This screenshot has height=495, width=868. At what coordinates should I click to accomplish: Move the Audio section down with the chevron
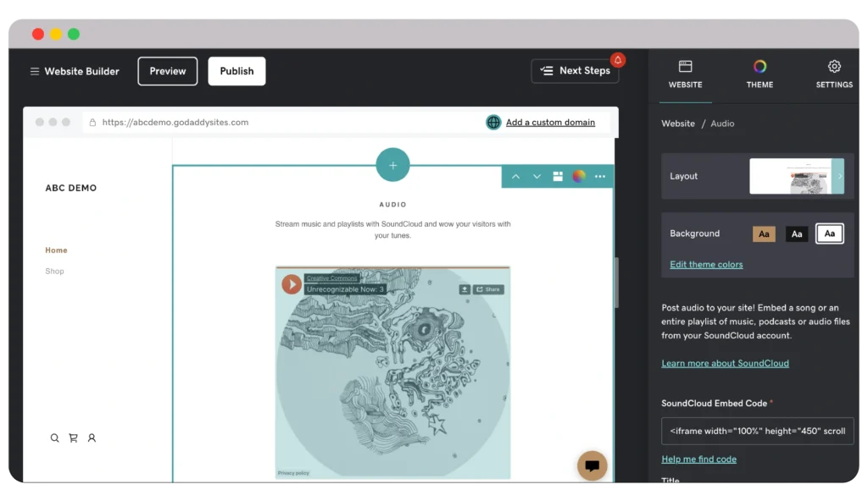tap(536, 177)
